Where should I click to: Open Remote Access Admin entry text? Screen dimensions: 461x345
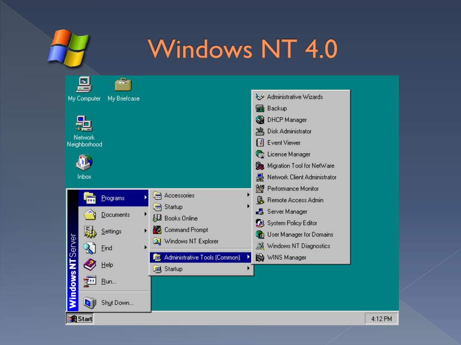(295, 200)
